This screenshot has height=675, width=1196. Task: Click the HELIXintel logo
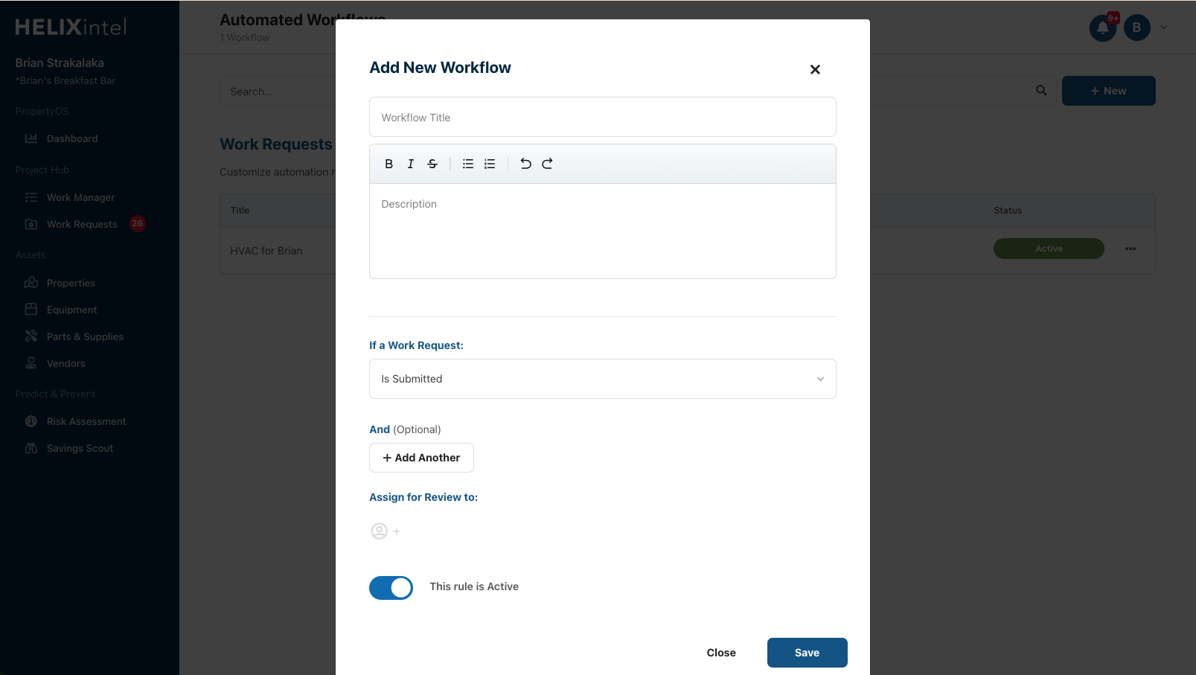tap(71, 28)
